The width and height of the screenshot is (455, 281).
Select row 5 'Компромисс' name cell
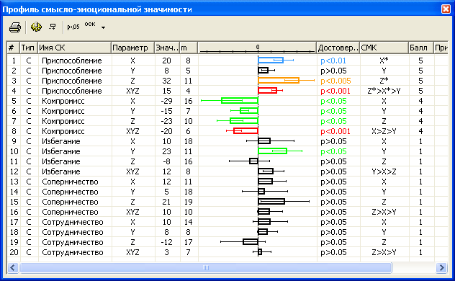click(63, 101)
